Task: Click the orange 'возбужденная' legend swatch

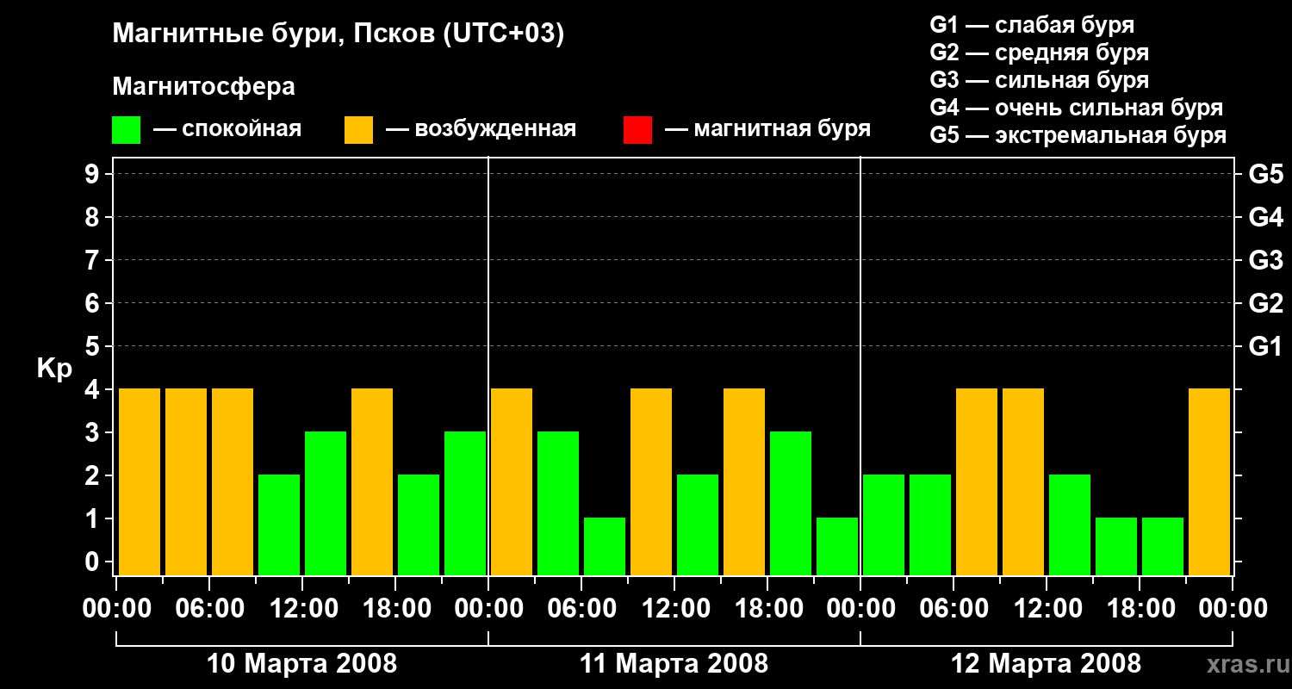Action: (x=358, y=130)
